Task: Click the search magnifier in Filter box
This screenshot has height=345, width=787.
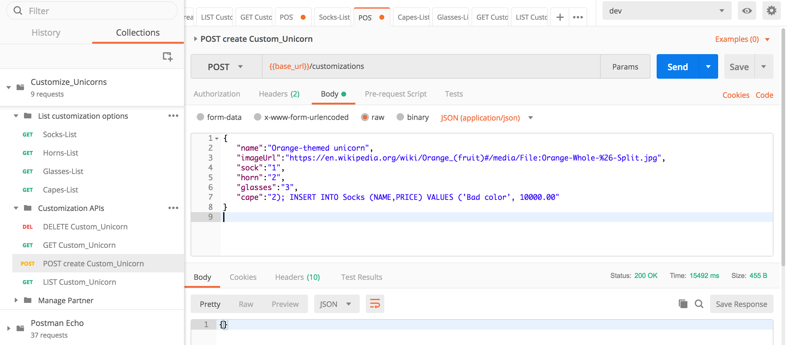Action: (18, 11)
